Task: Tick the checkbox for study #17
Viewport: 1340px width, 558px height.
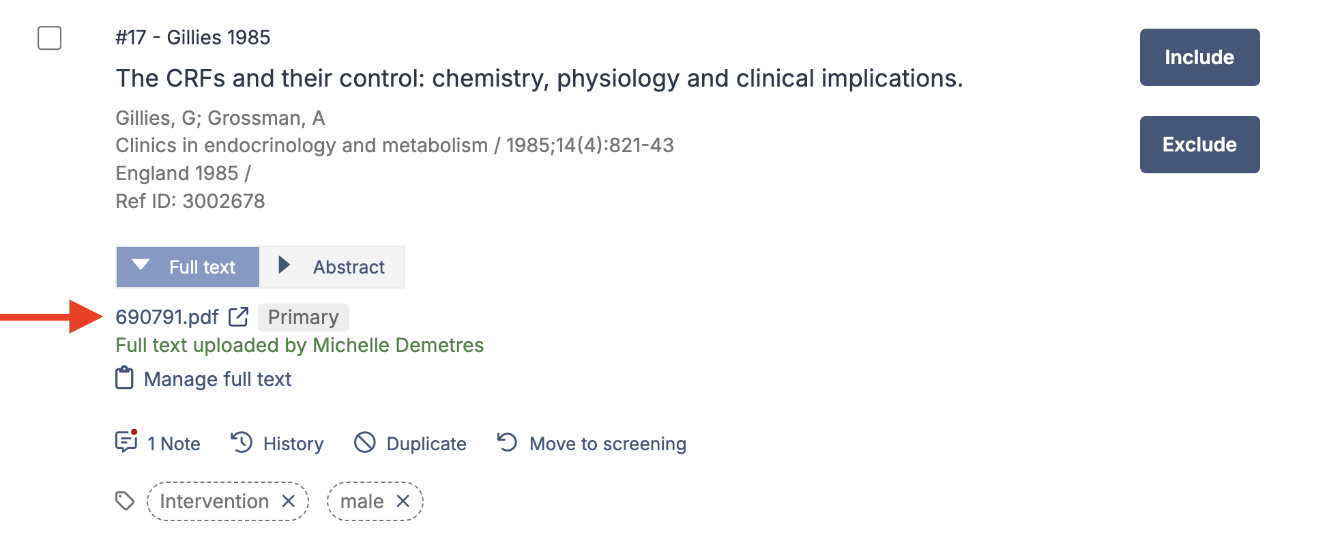Action: (49, 38)
